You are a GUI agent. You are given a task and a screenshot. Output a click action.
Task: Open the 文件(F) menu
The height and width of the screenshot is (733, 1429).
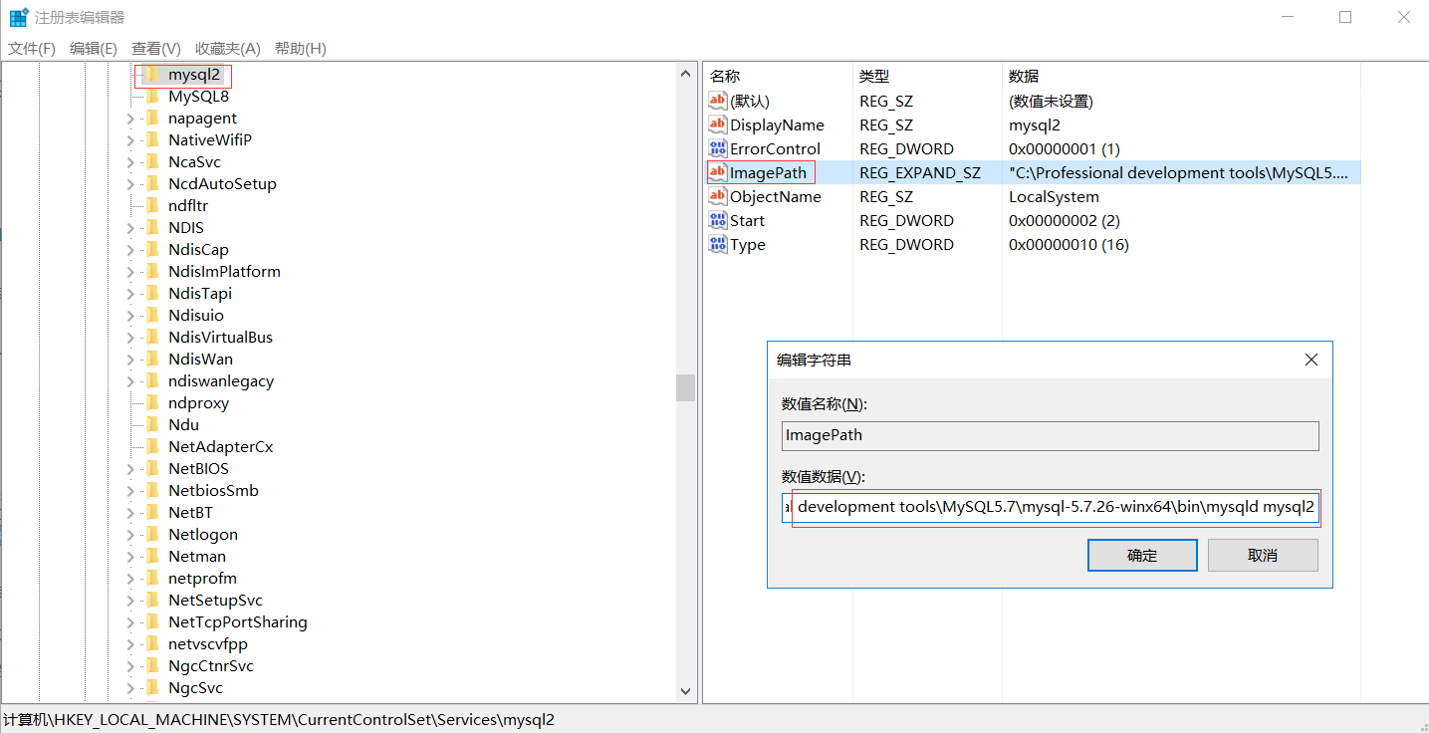pos(32,49)
